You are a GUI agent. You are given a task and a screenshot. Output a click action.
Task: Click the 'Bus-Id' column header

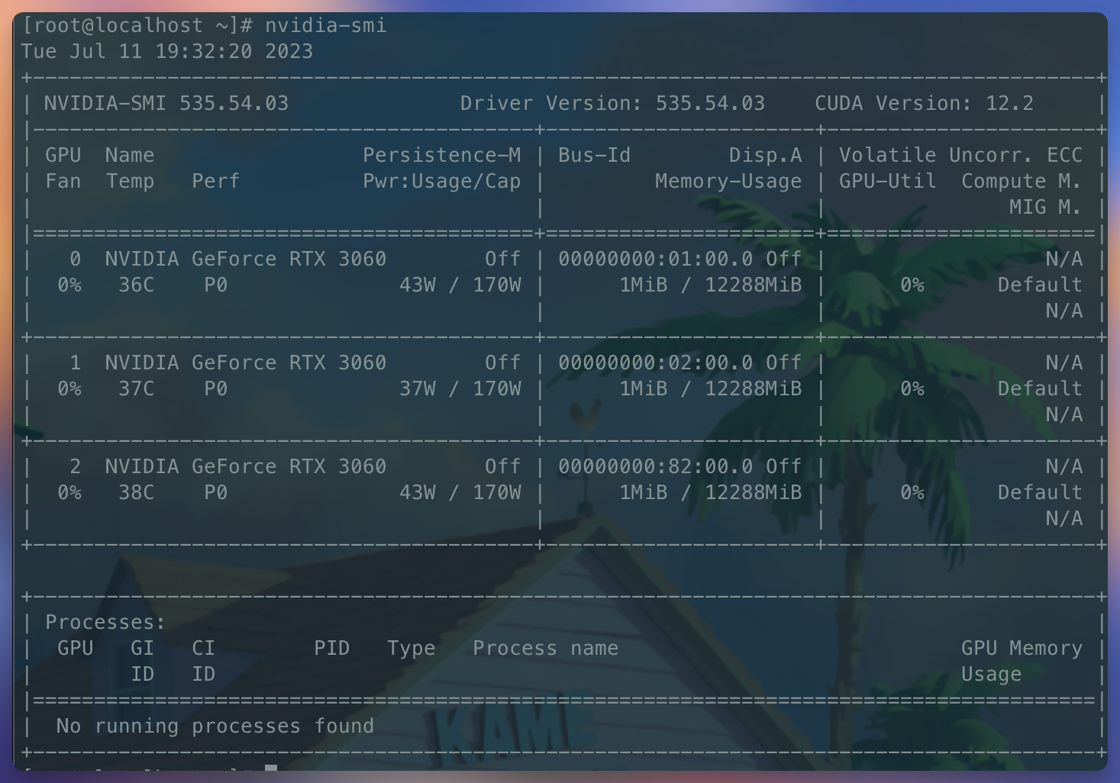pyautogui.click(x=595, y=155)
